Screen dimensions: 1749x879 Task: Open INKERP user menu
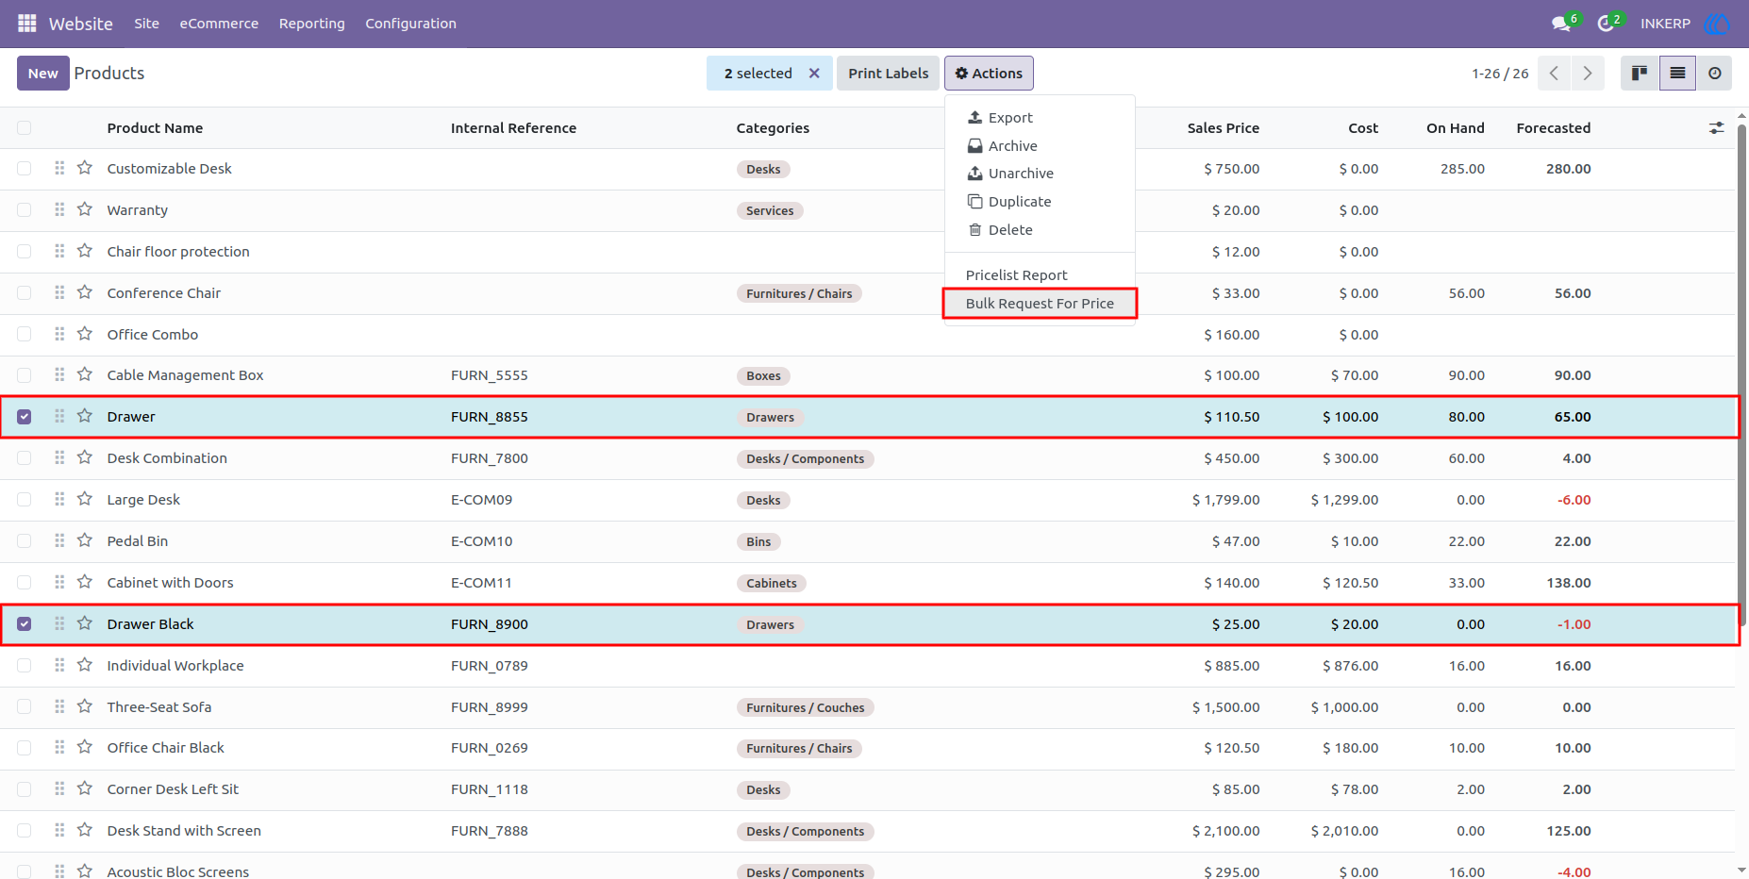click(x=1665, y=24)
